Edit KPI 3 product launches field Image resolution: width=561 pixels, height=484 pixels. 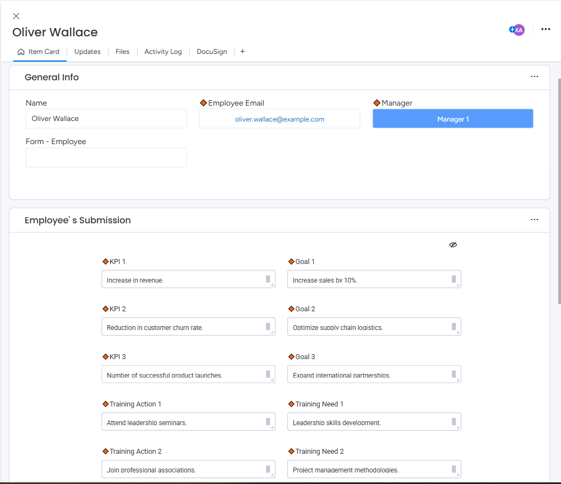pyautogui.click(x=188, y=374)
